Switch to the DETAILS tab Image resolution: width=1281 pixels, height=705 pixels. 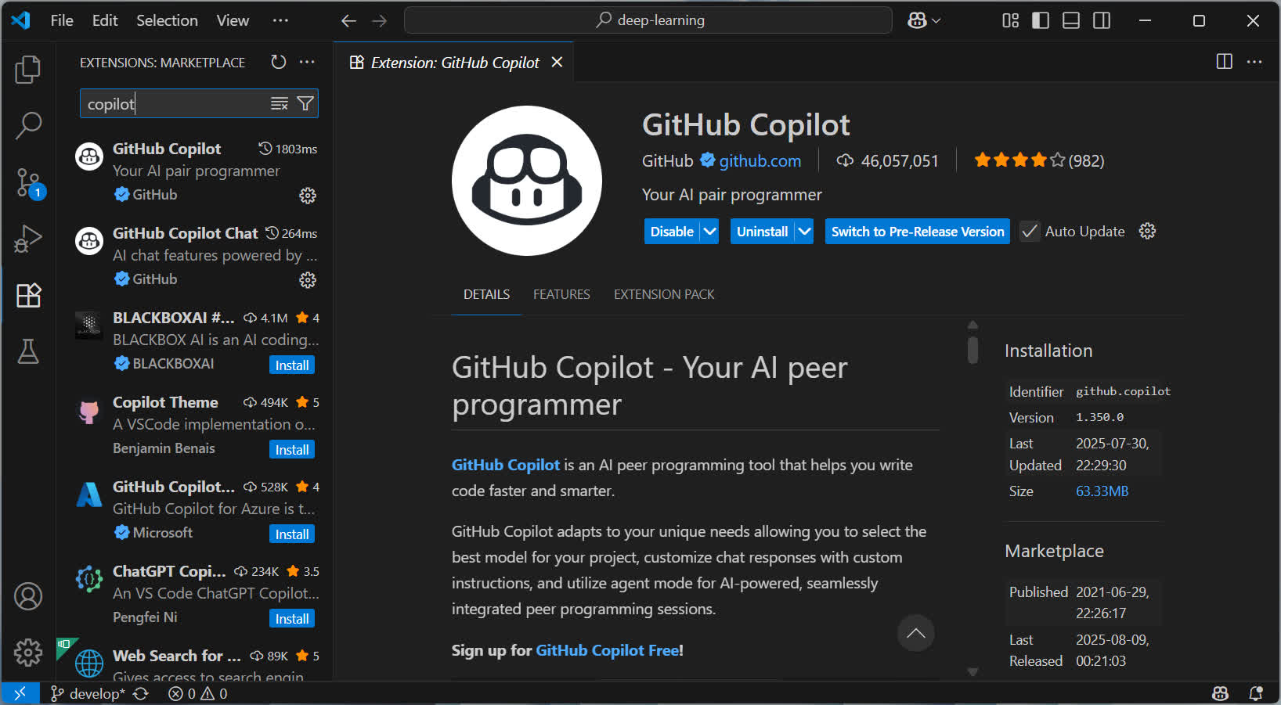coord(486,295)
